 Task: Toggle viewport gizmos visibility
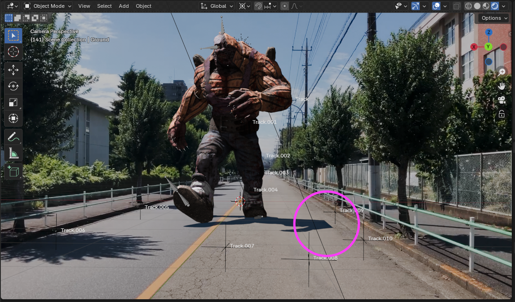(416, 6)
